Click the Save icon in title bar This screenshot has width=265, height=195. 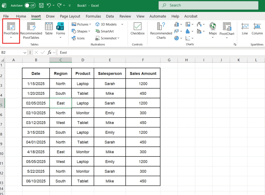[41, 5]
